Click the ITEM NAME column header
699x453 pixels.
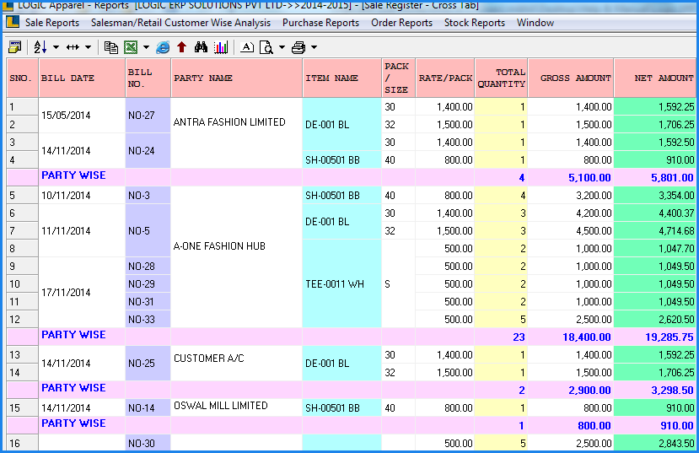[x=342, y=78]
